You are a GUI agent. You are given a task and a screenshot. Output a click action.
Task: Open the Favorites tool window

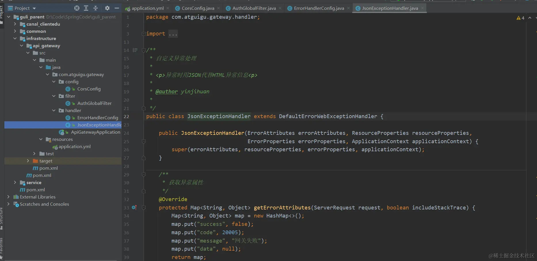click(2, 248)
